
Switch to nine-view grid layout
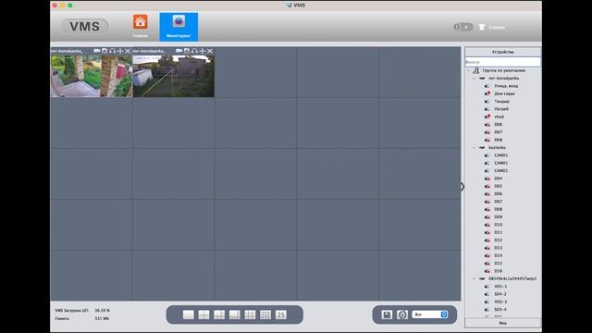click(x=250, y=314)
